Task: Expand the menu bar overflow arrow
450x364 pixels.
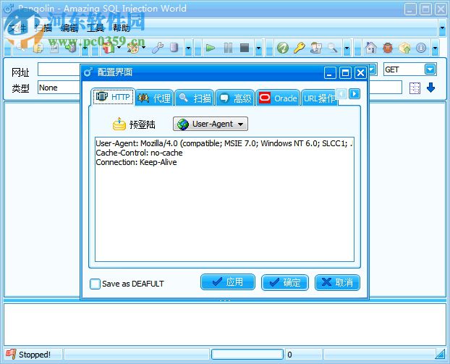Action: (x=442, y=27)
